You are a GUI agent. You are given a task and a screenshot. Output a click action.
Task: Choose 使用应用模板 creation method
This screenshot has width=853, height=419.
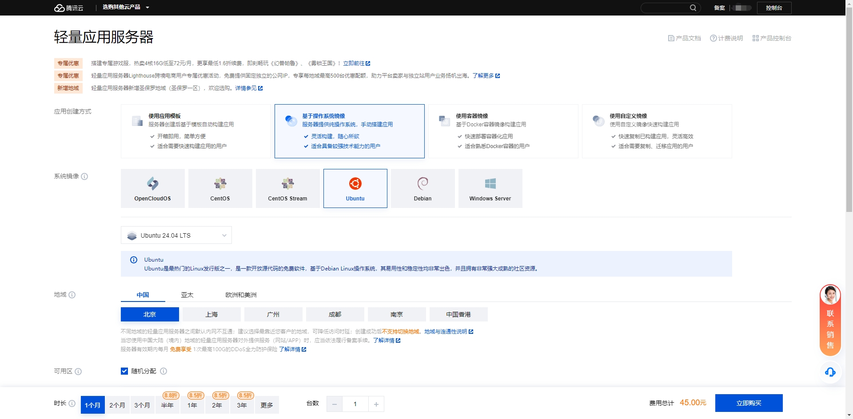tap(196, 131)
